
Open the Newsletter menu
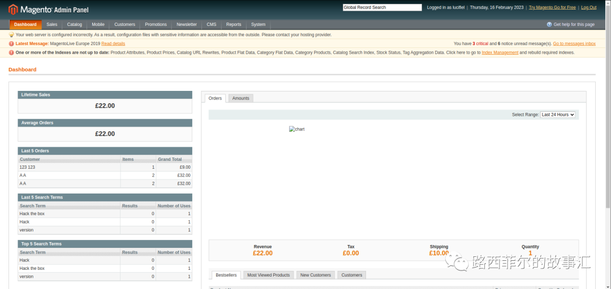point(187,24)
